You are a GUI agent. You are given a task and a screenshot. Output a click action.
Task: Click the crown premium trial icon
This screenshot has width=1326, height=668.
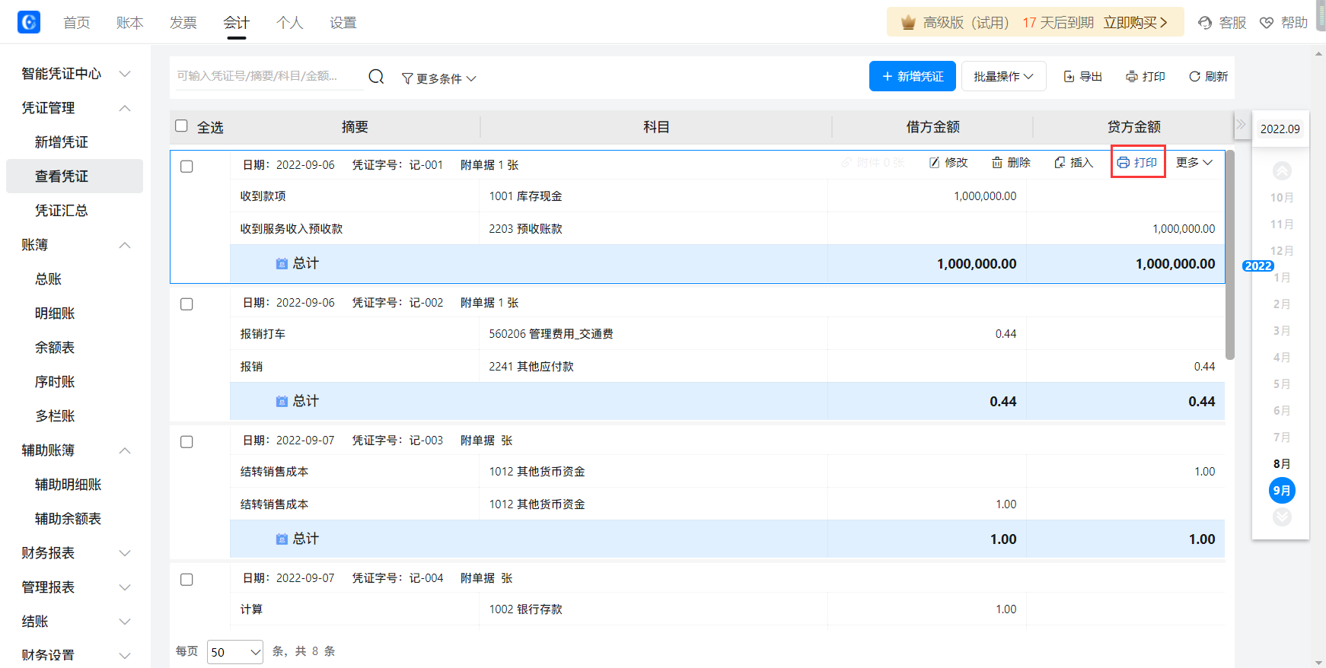click(908, 22)
